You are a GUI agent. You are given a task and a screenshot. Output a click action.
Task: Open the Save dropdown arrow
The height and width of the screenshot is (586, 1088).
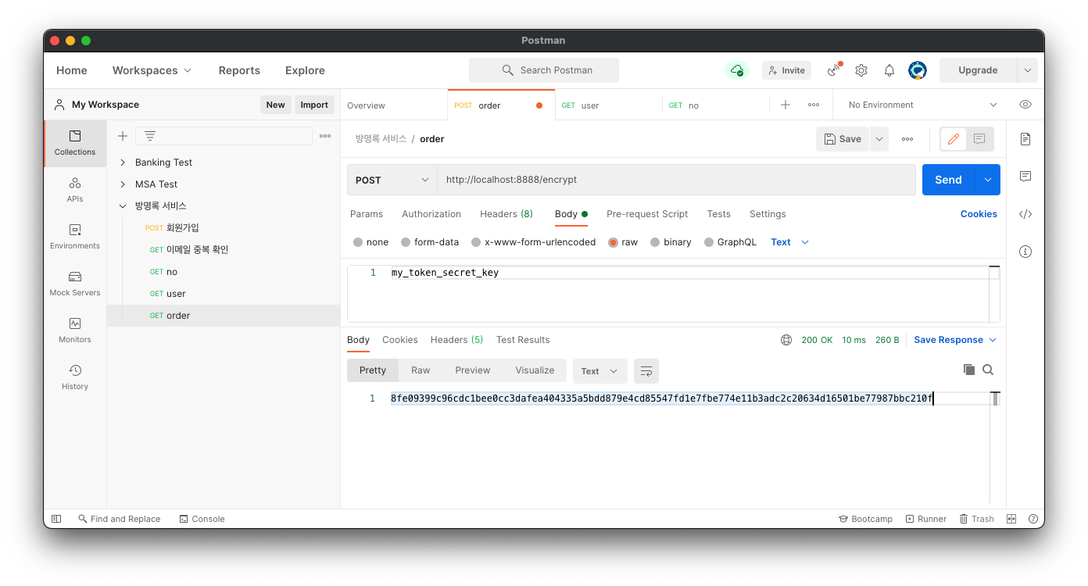click(x=879, y=139)
